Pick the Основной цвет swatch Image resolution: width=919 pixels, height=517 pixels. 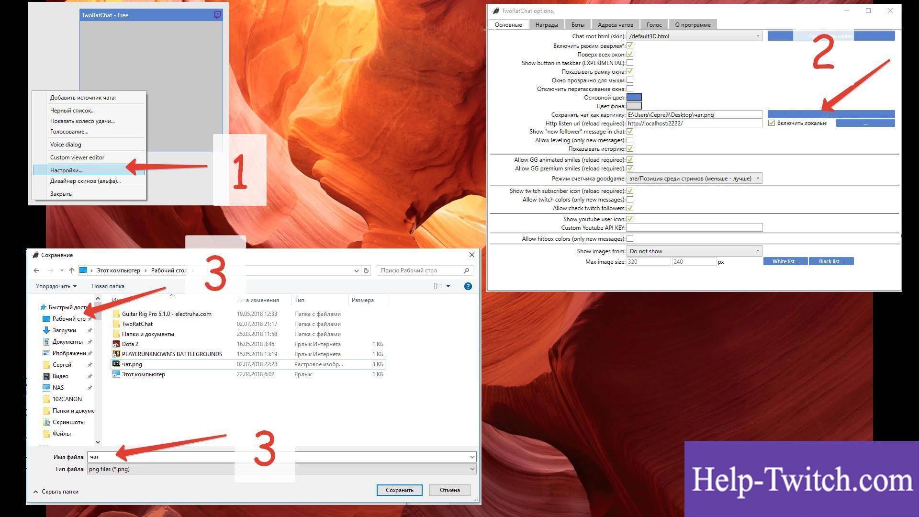[x=634, y=97]
